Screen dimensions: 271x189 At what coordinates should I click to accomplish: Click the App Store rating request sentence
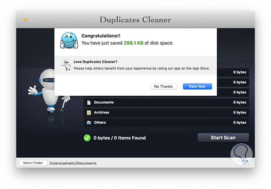pos(142,68)
